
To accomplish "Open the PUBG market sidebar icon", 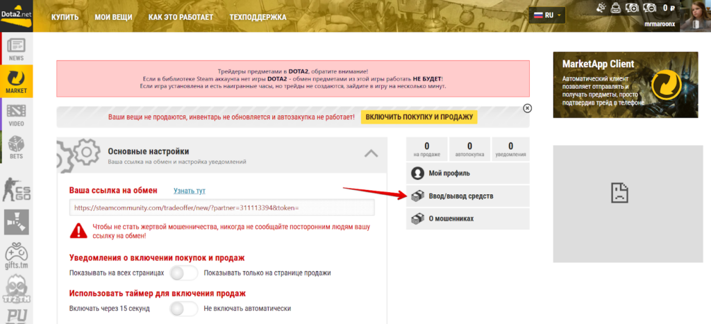I will [x=17, y=316].
